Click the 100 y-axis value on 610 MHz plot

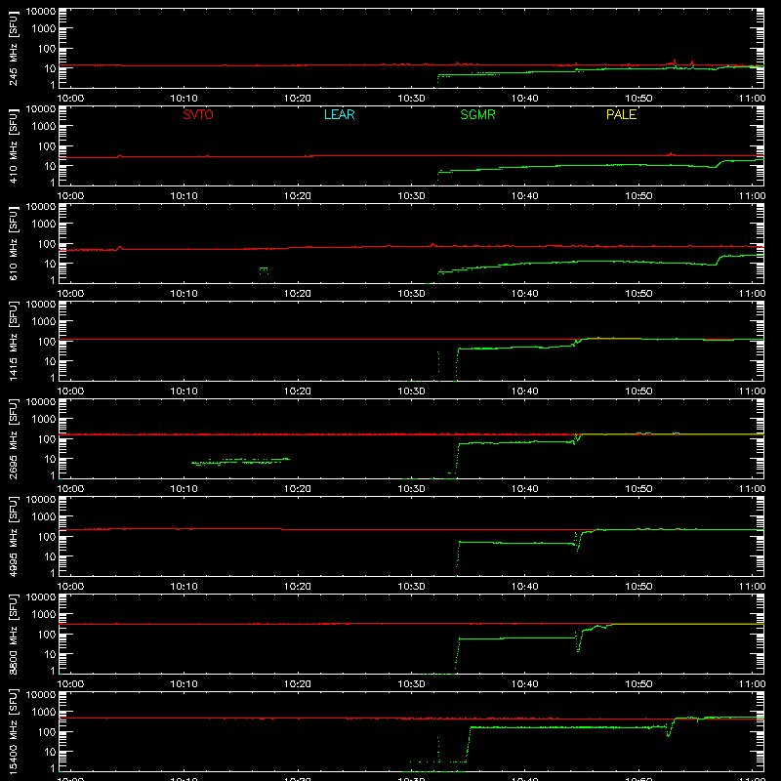tap(47, 244)
